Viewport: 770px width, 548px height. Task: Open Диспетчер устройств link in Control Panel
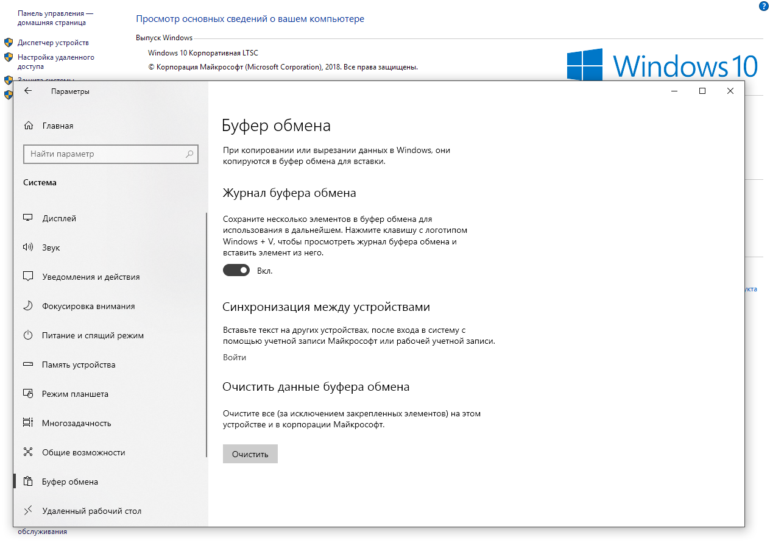tap(53, 43)
